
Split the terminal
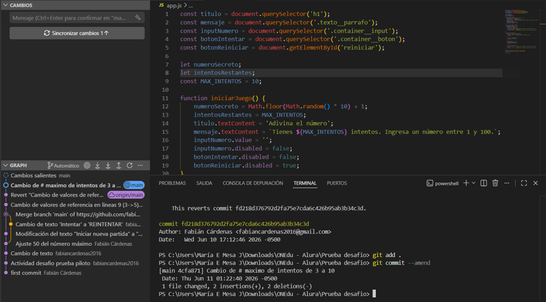[483, 183]
